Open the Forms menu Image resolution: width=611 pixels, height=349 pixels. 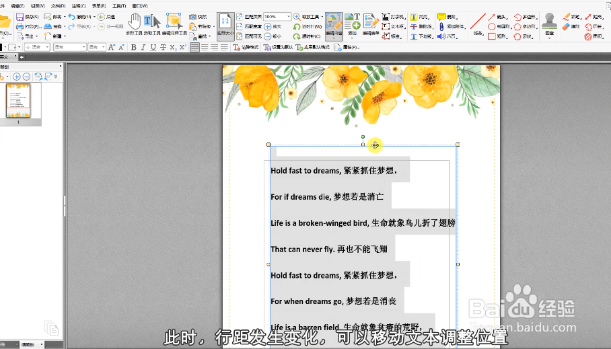[99, 6]
